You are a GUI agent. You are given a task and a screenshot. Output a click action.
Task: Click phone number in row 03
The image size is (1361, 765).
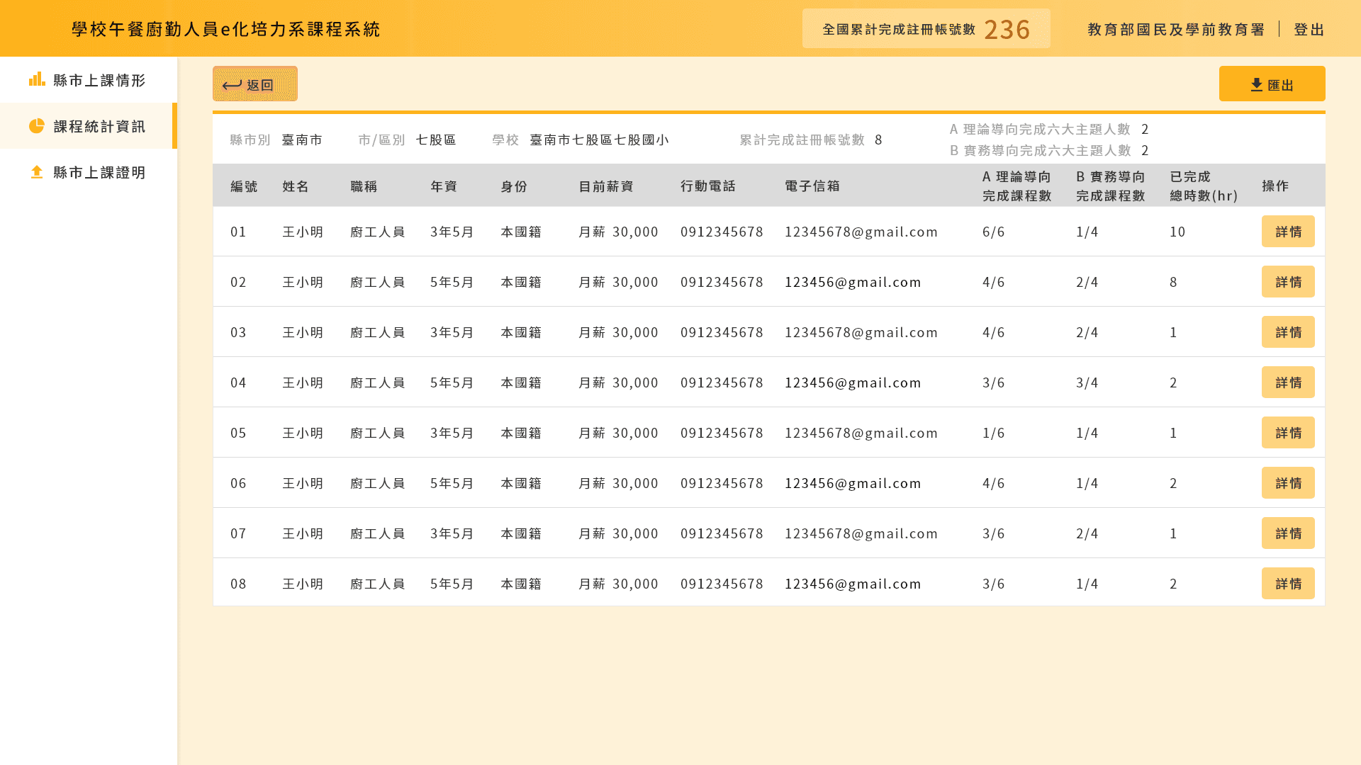(x=722, y=332)
